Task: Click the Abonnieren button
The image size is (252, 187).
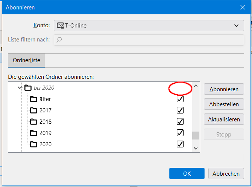Action: 224,89
